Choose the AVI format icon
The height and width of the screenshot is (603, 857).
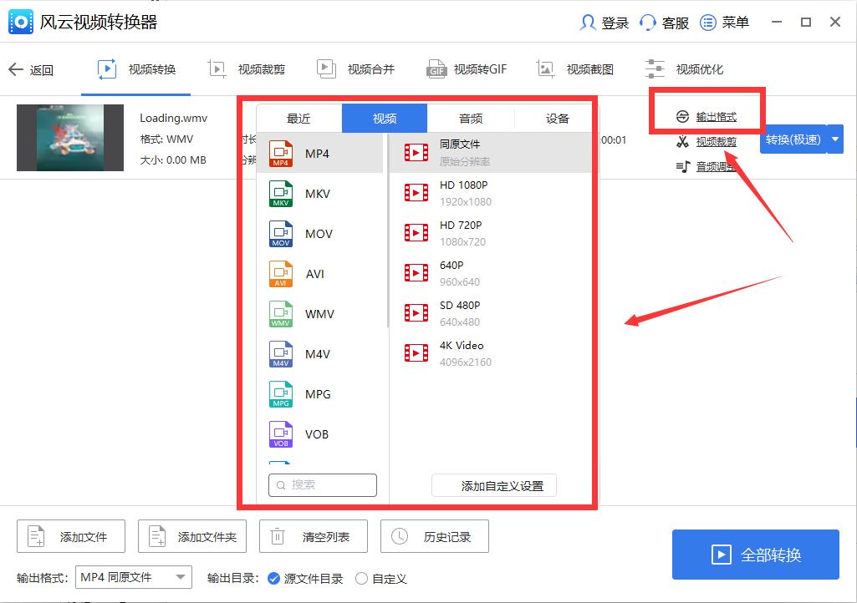pyautogui.click(x=281, y=274)
